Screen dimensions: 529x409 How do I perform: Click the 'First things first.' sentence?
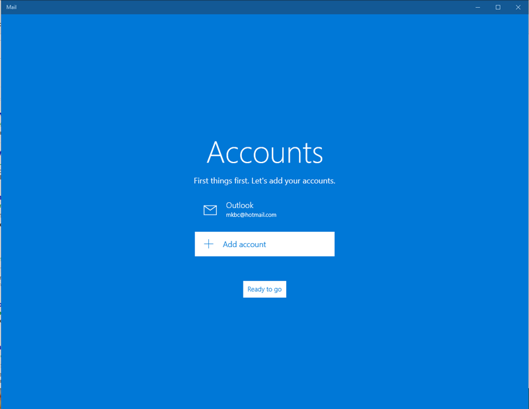pyautogui.click(x=221, y=181)
